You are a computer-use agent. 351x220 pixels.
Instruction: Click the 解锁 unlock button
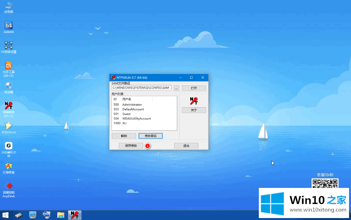[x=124, y=136]
